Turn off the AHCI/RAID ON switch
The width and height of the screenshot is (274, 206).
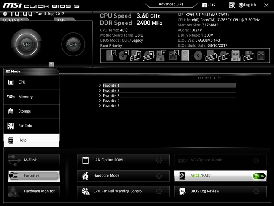(259, 176)
